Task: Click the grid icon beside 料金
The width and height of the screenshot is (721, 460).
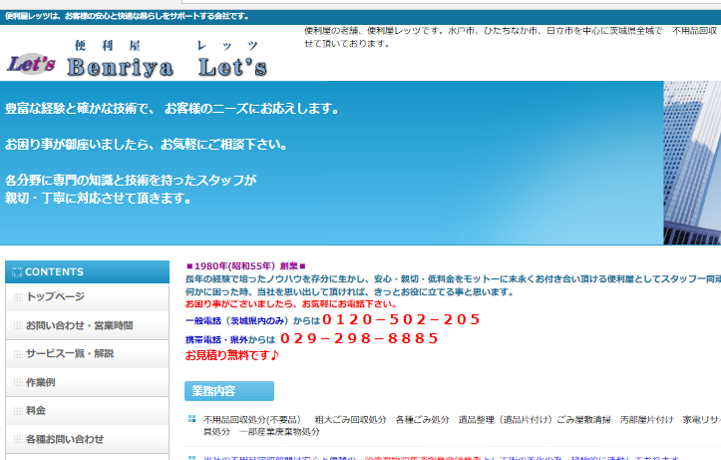Action: (x=17, y=411)
